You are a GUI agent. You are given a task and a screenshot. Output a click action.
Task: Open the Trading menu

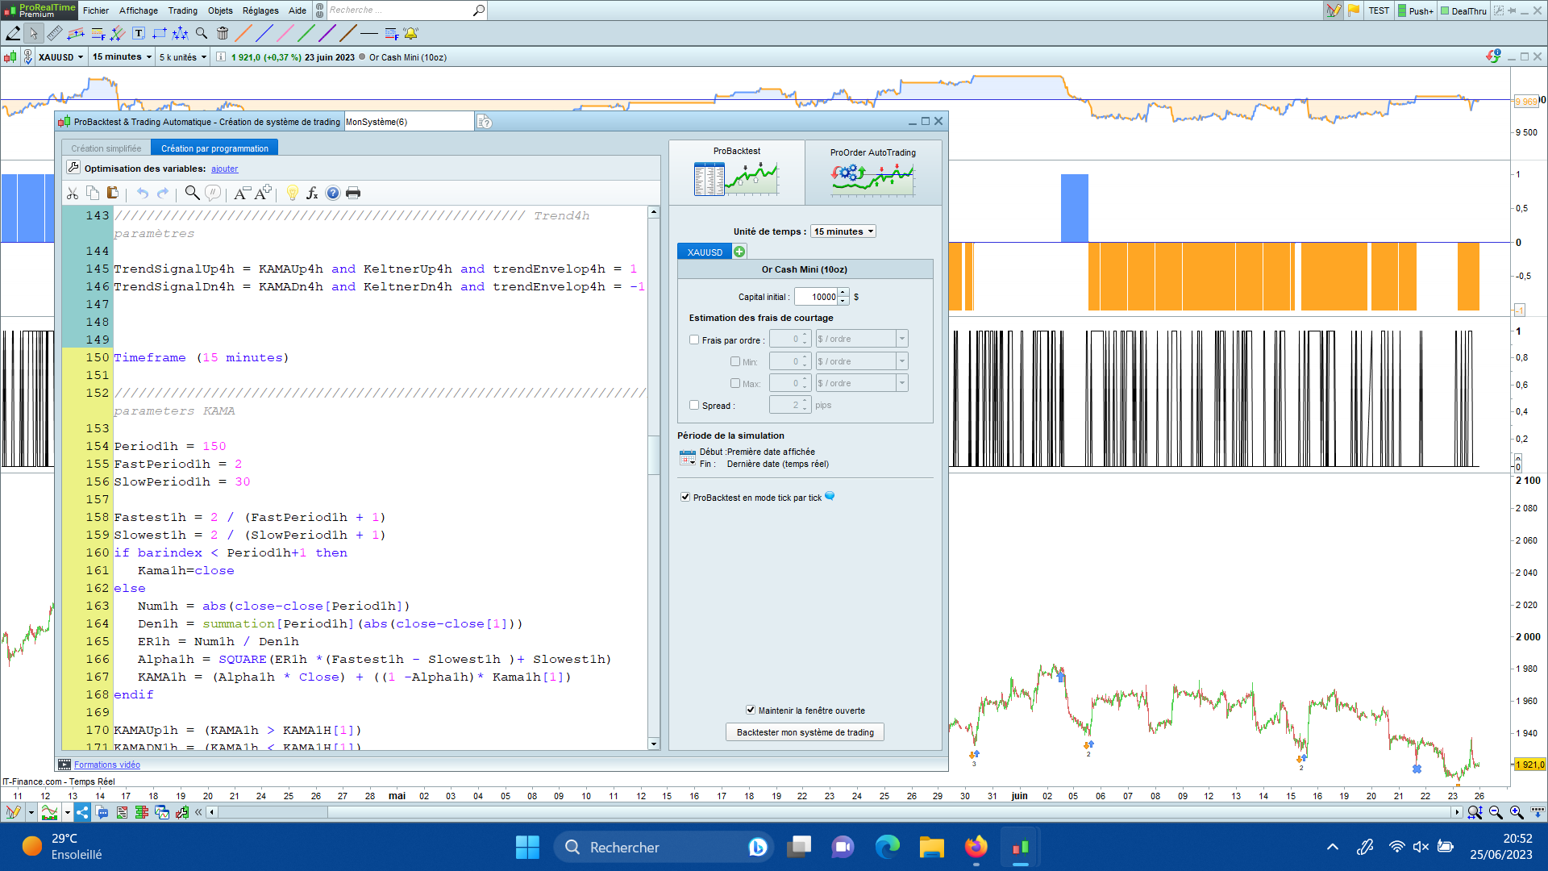pos(182,10)
